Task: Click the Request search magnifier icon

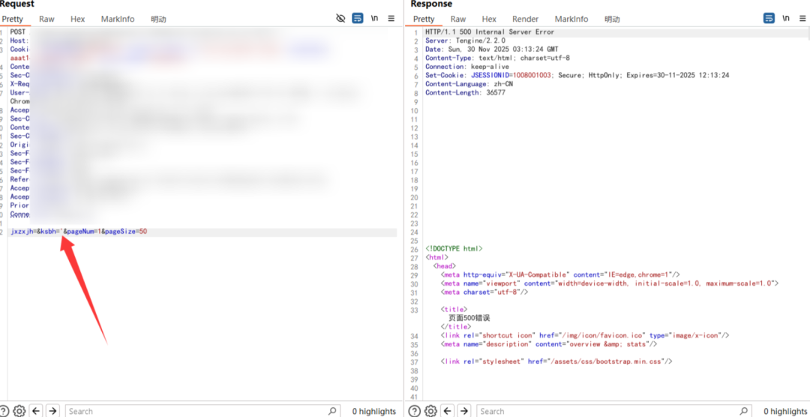Action: click(x=332, y=411)
